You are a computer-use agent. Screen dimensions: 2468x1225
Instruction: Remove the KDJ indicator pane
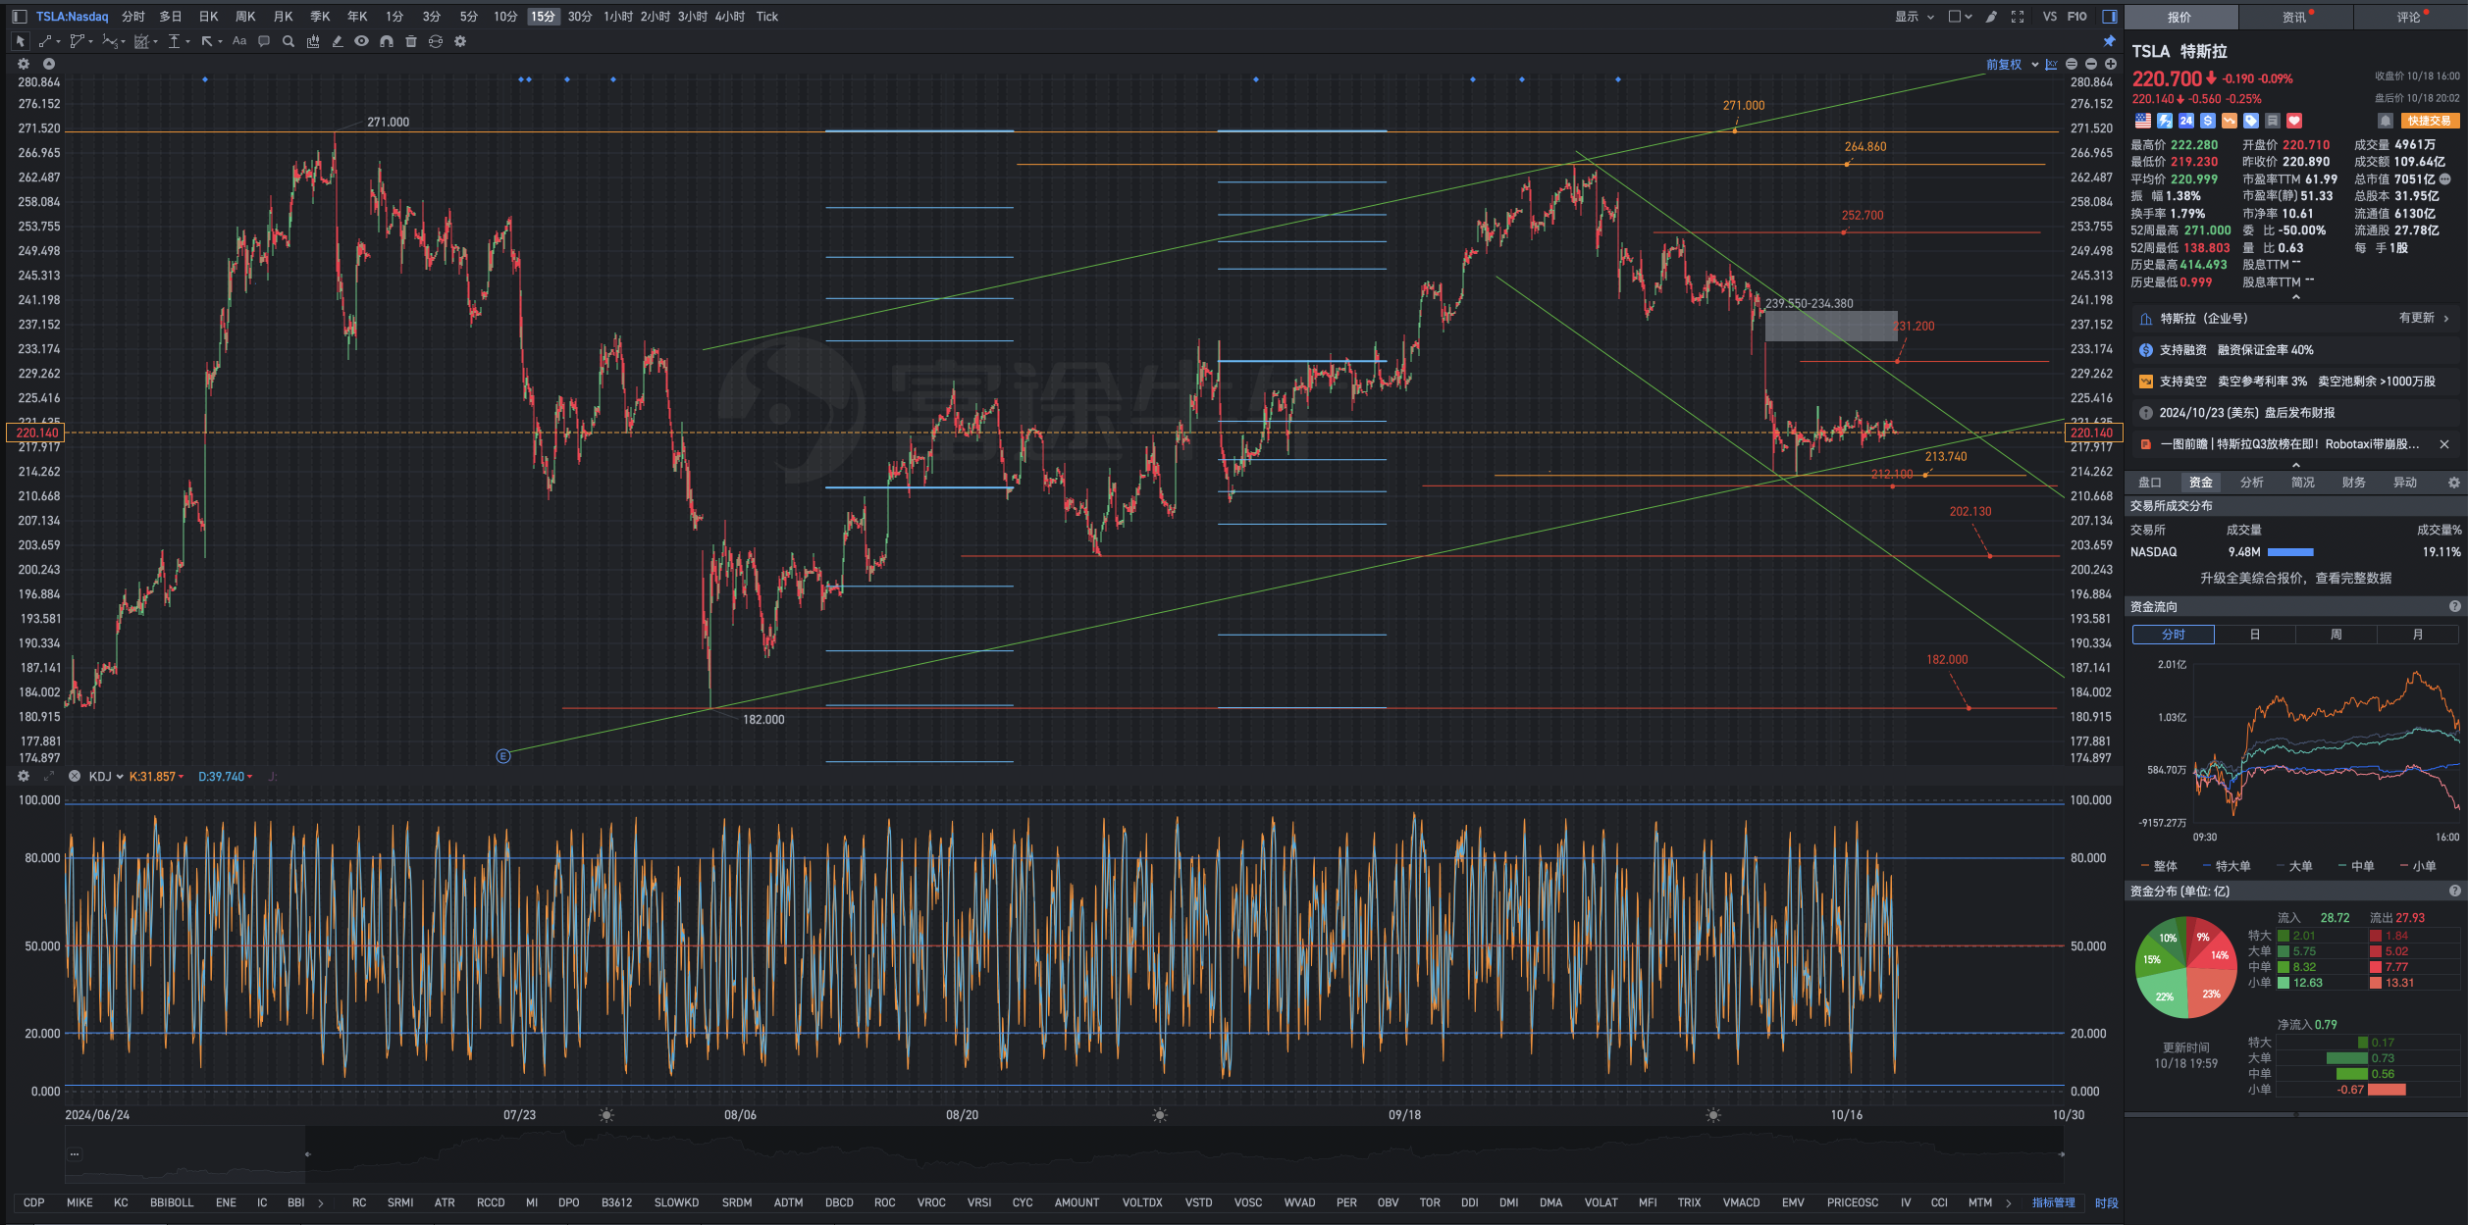(75, 776)
